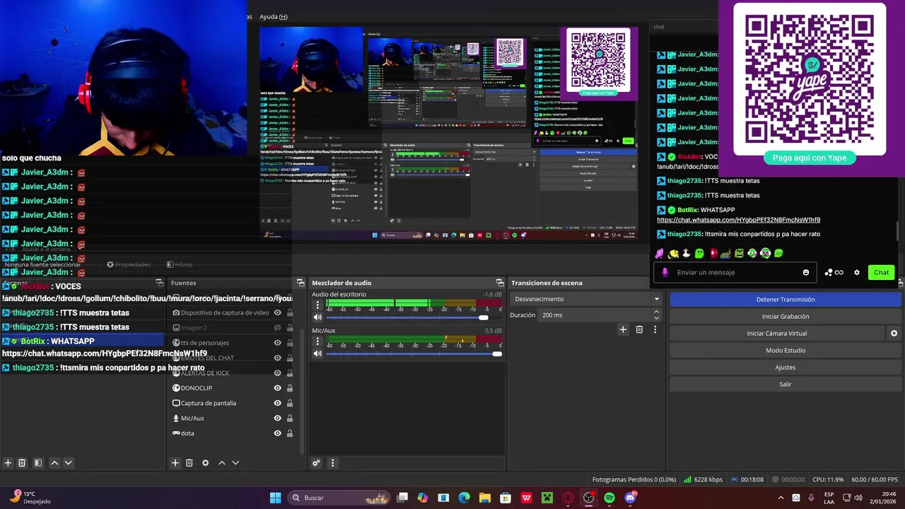The image size is (905, 509).
Task: Open scene filters icon in Escenas panel
Action: click(38, 463)
